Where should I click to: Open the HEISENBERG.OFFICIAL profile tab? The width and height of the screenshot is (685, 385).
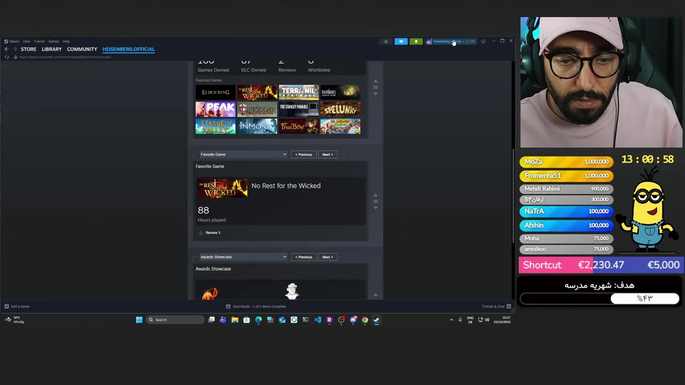coord(128,49)
